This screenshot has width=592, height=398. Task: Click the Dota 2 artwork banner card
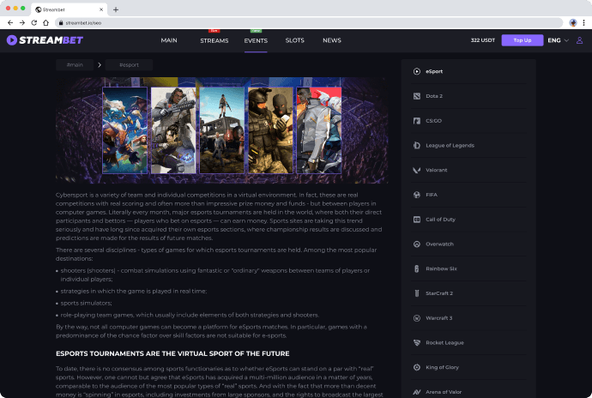click(125, 130)
